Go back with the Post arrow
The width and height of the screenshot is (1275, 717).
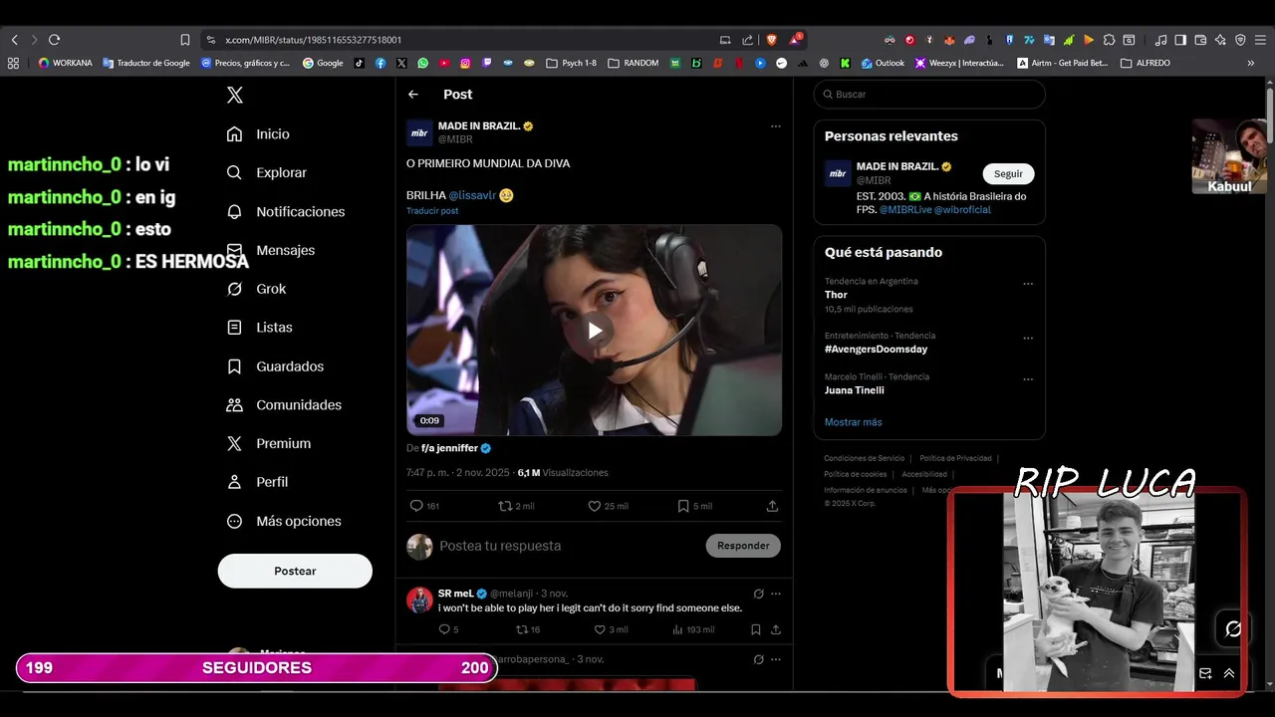click(413, 95)
